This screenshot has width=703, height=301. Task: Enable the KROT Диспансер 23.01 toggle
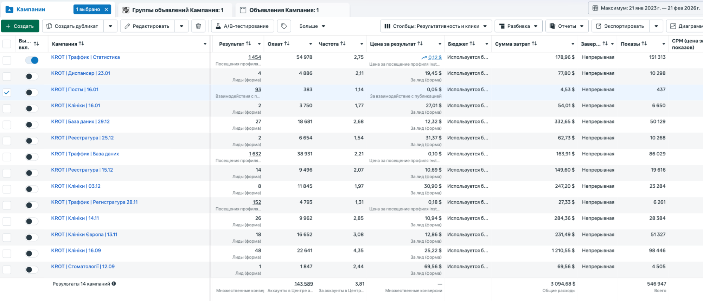coord(32,76)
